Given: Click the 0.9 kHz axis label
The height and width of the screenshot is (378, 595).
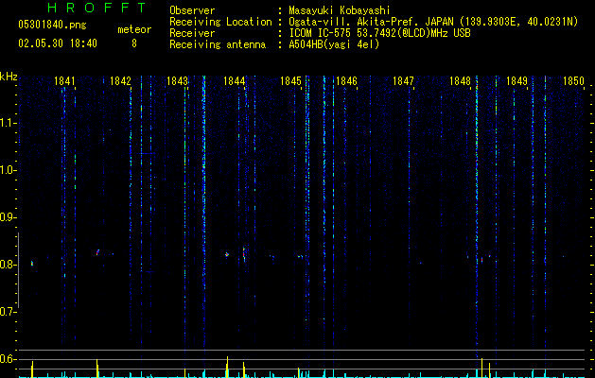Looking at the screenshot, I should pyautogui.click(x=8, y=217).
